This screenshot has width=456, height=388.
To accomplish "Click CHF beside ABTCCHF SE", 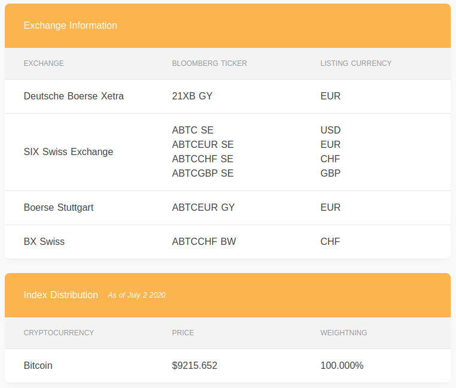I will click(x=330, y=159).
